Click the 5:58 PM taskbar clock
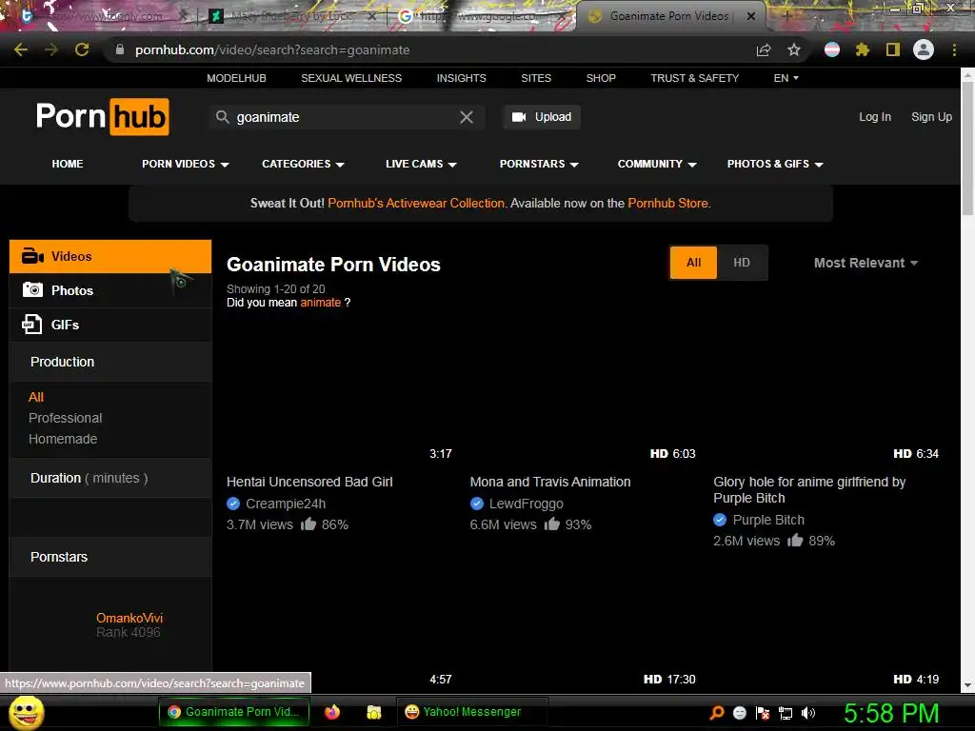 (x=891, y=713)
